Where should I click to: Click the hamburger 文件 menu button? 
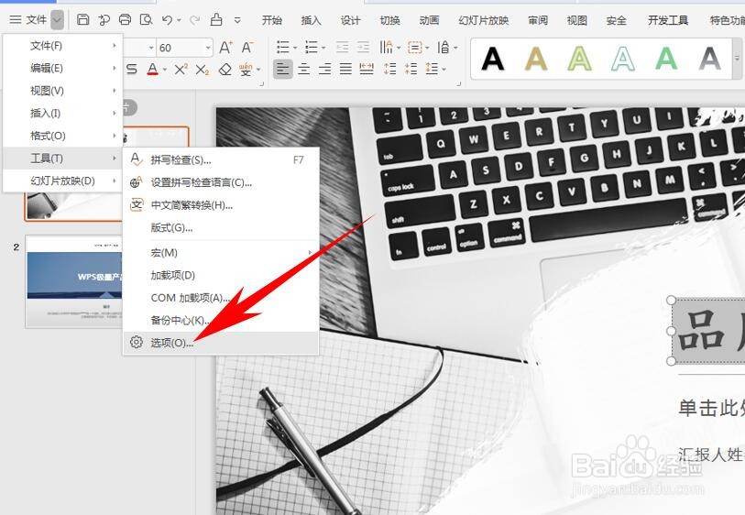pyautogui.click(x=28, y=19)
